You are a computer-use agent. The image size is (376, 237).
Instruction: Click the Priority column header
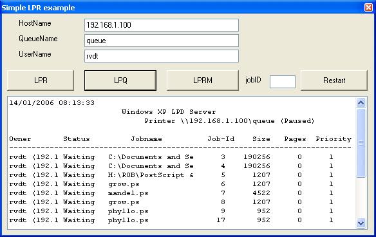click(334, 139)
